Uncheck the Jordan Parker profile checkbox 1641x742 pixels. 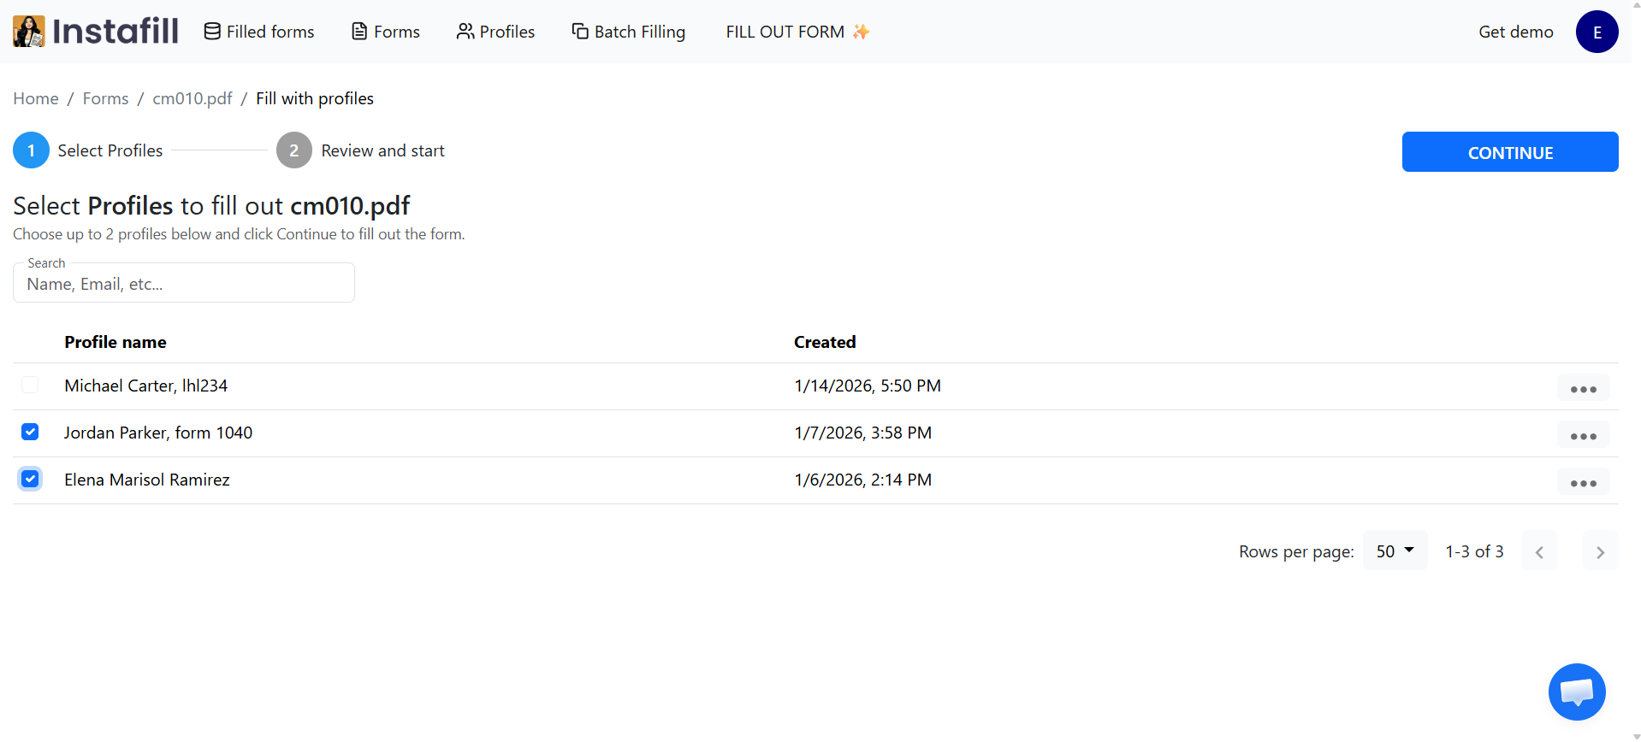(x=30, y=432)
